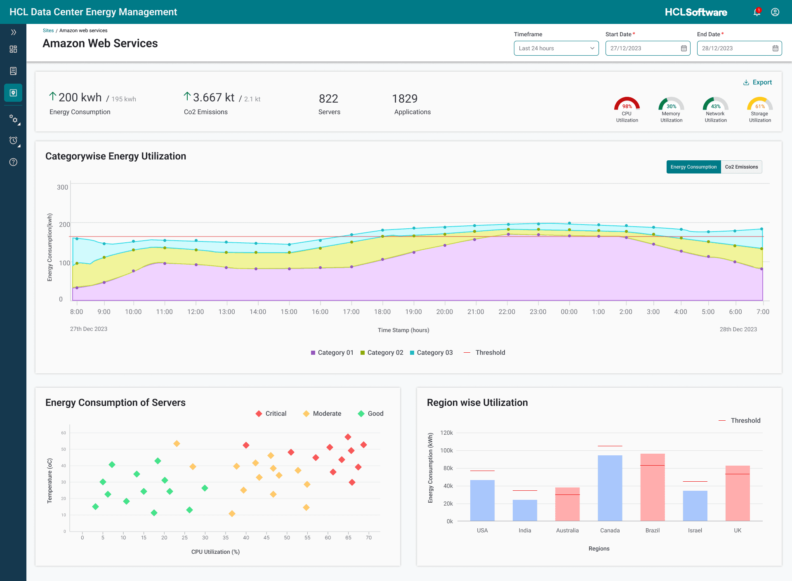This screenshot has width=792, height=581.
Task: Switch to Energy Consumption chart tab
Action: click(693, 167)
